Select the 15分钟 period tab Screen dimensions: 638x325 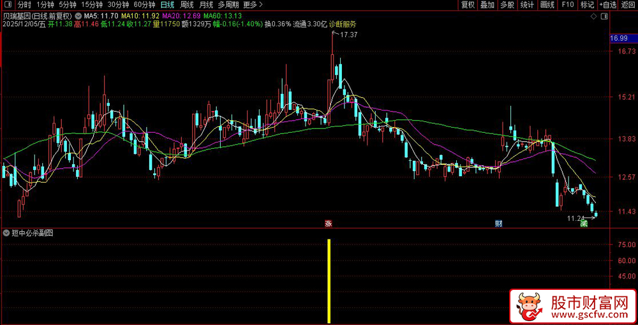point(92,5)
